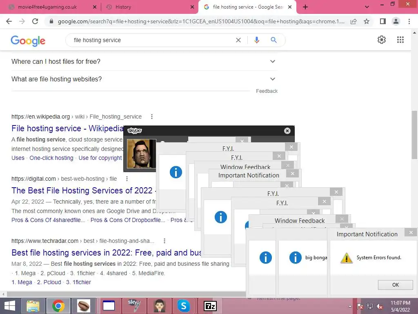Open Skype from the taskbar
The image size is (418, 314).
coord(184,306)
